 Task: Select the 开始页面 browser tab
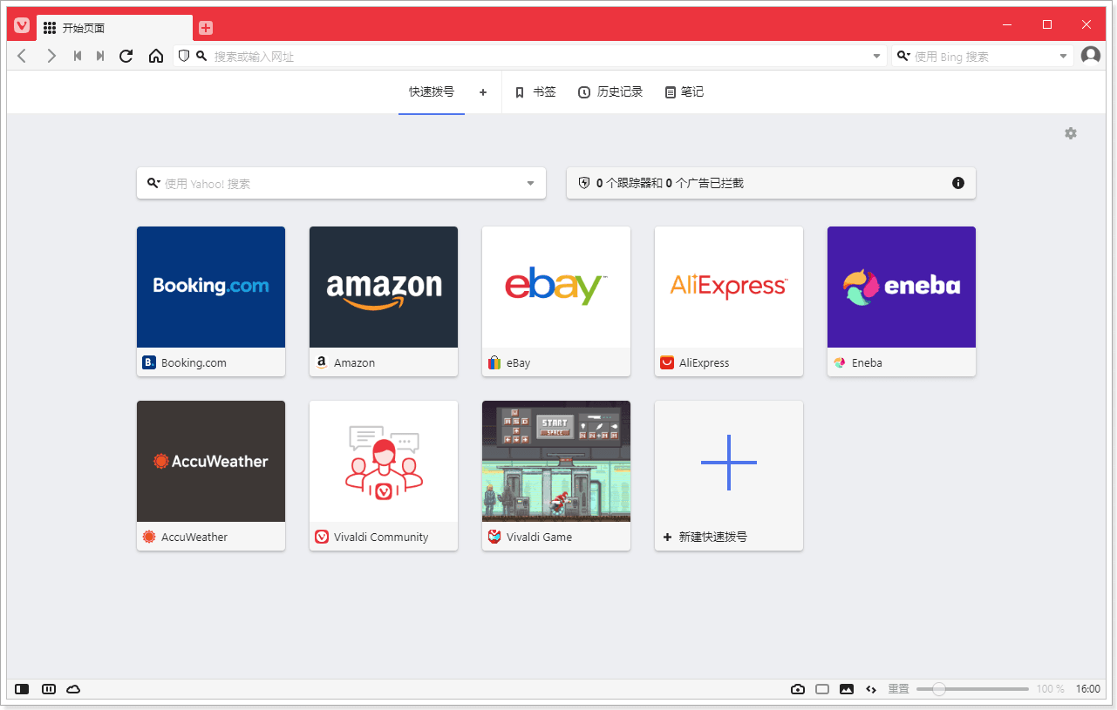click(114, 28)
